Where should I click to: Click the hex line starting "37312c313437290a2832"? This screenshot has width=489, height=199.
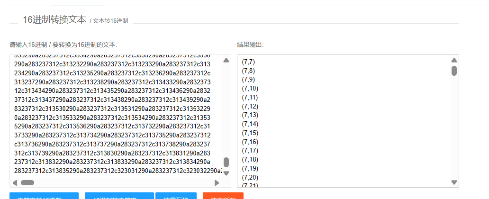[x=112, y=100]
